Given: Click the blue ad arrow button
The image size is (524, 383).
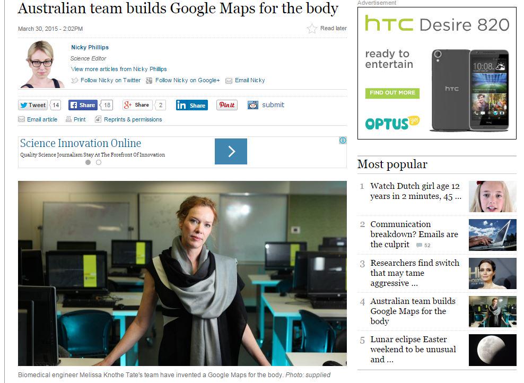Looking at the screenshot, I should pyautogui.click(x=231, y=151).
